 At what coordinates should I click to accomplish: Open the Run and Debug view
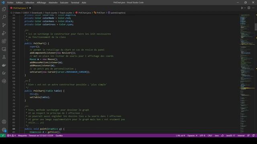(x=4, y=33)
